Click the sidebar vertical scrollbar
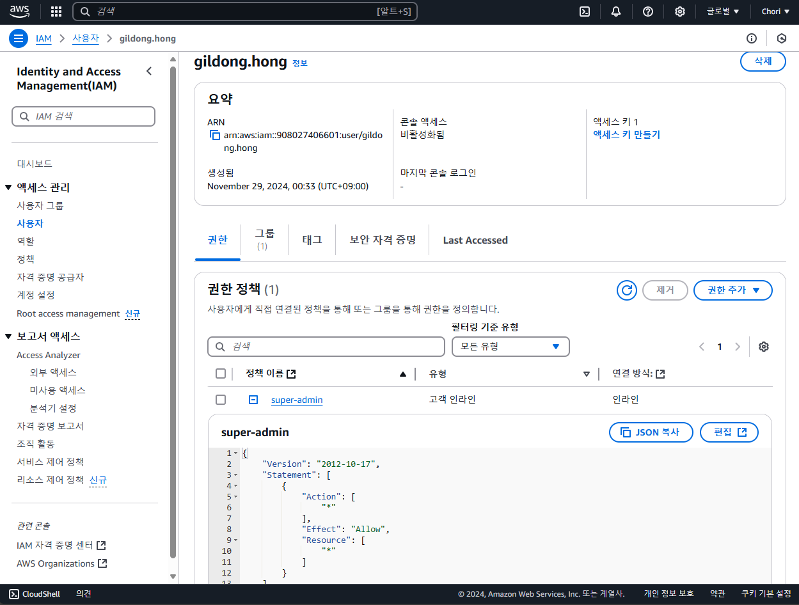The image size is (799, 605). [173, 313]
